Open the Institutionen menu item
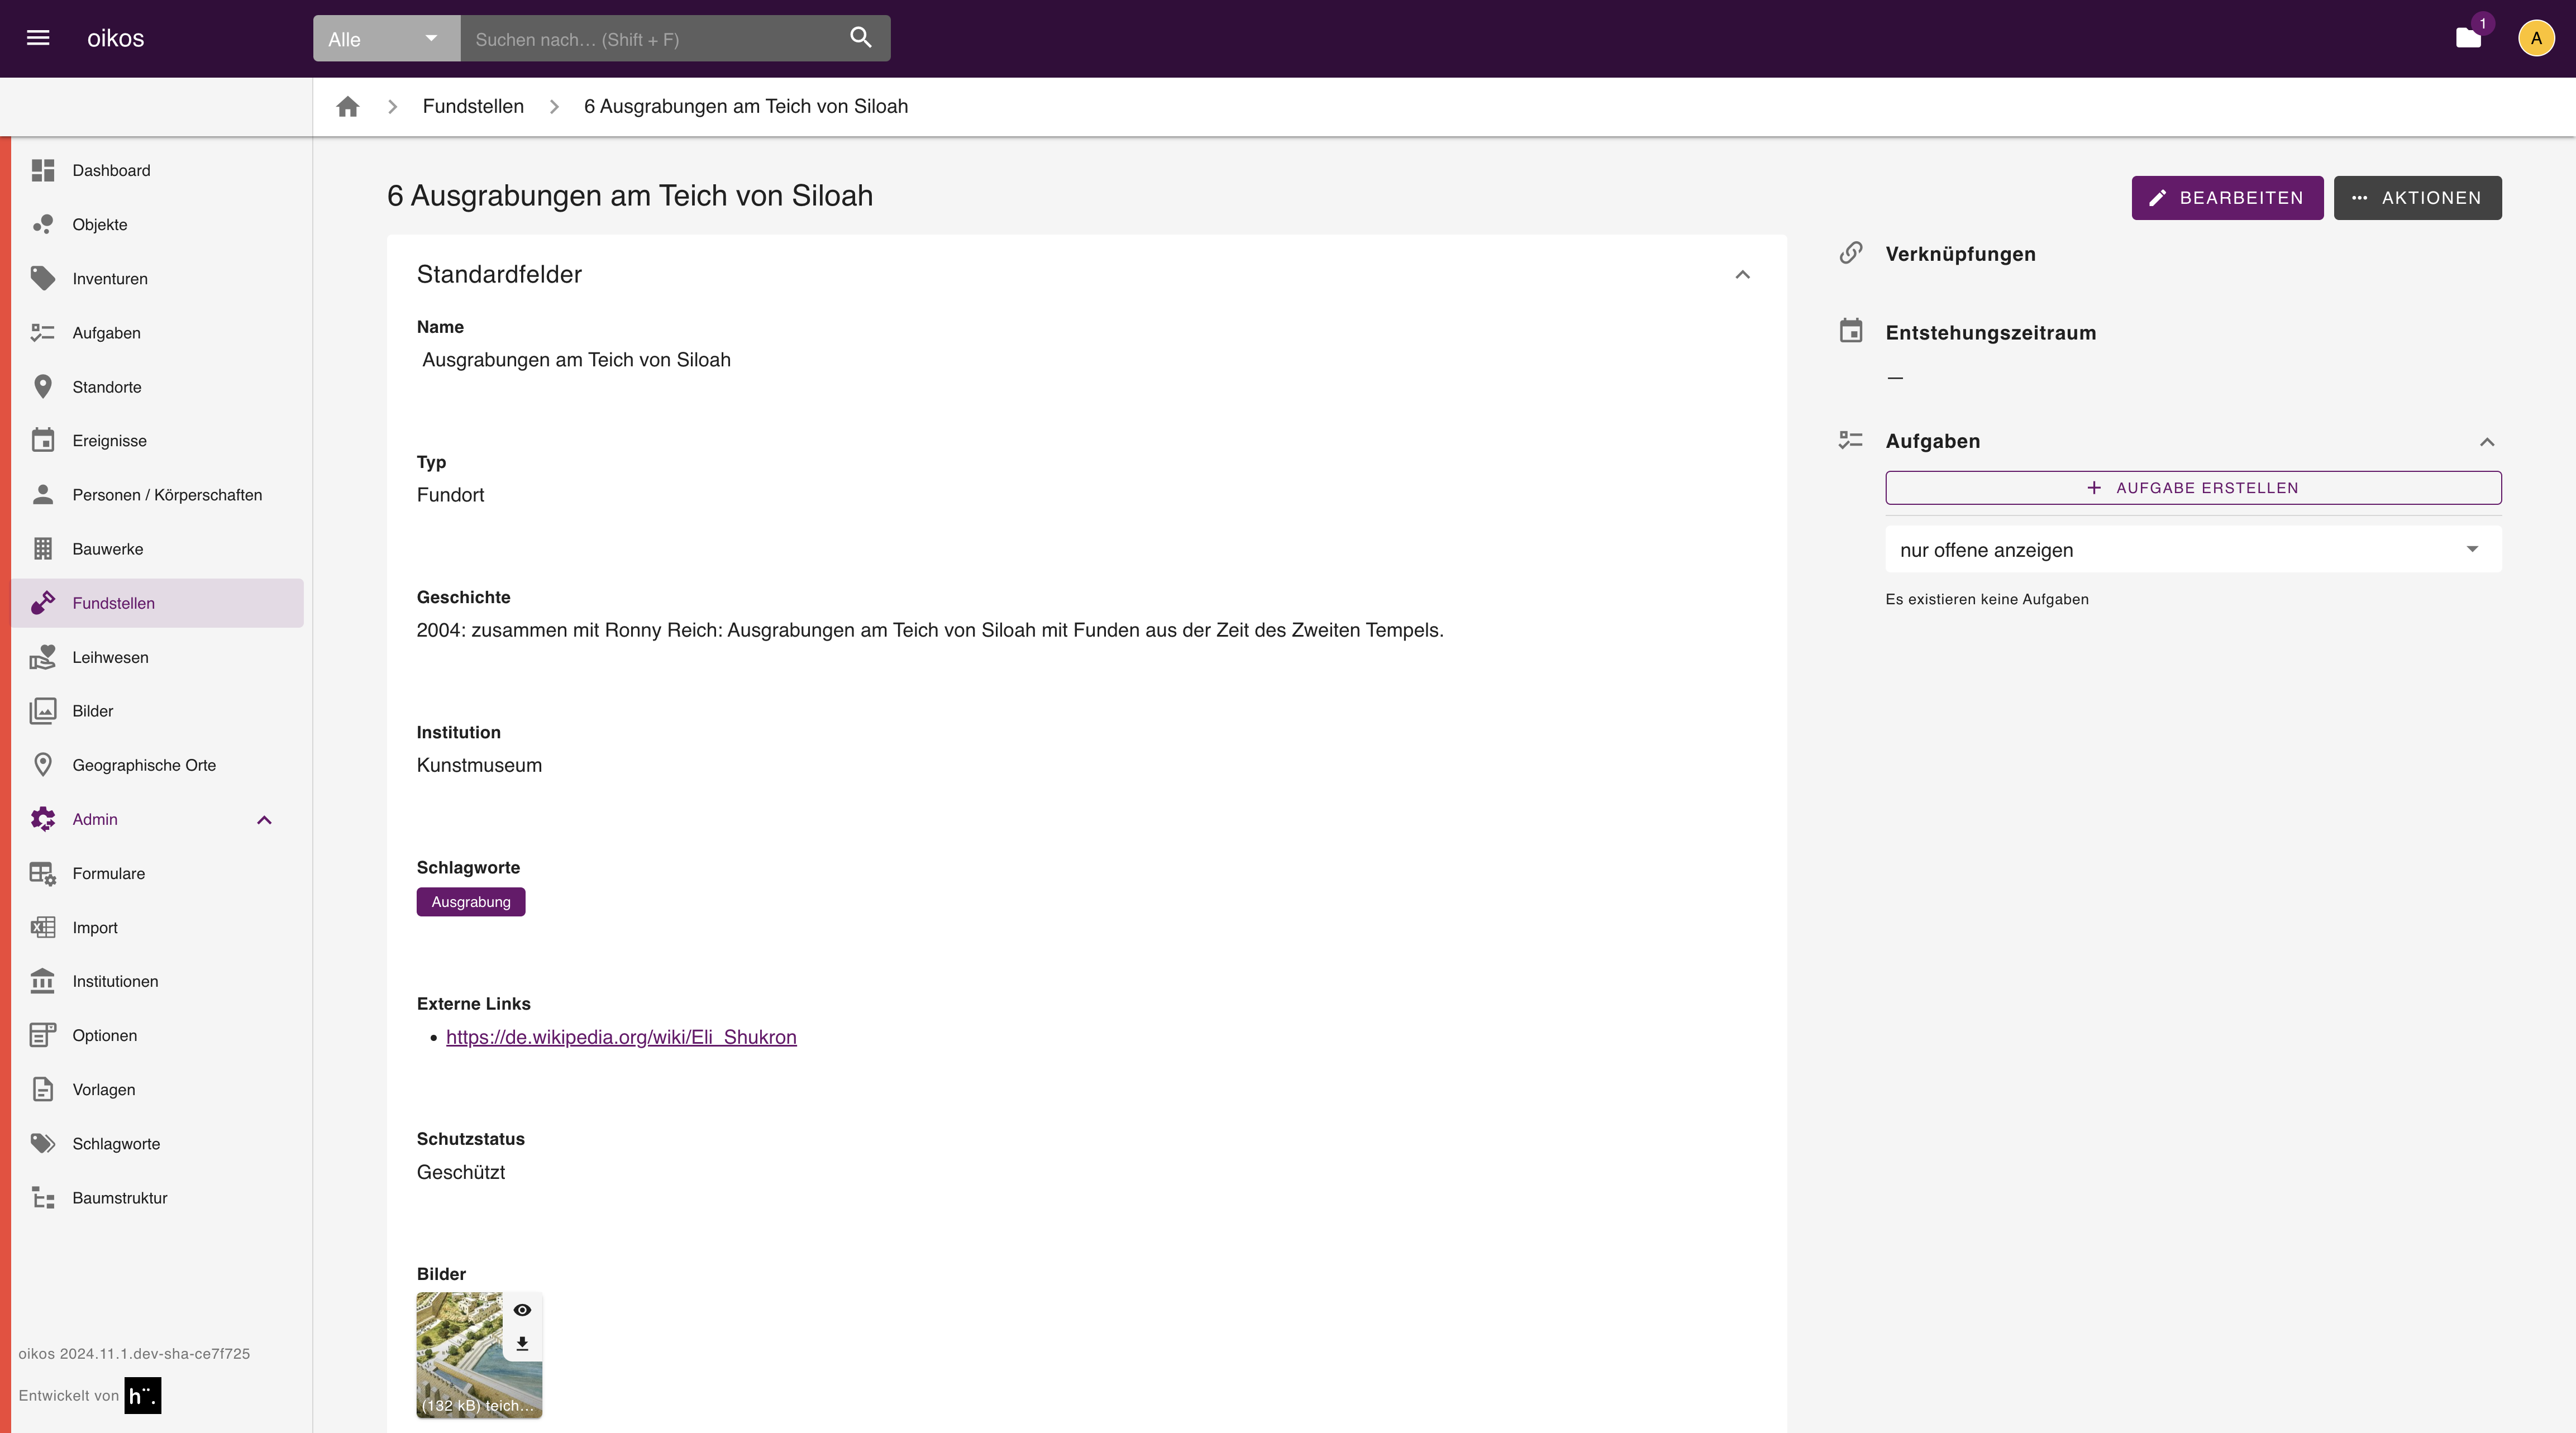 point(157,981)
